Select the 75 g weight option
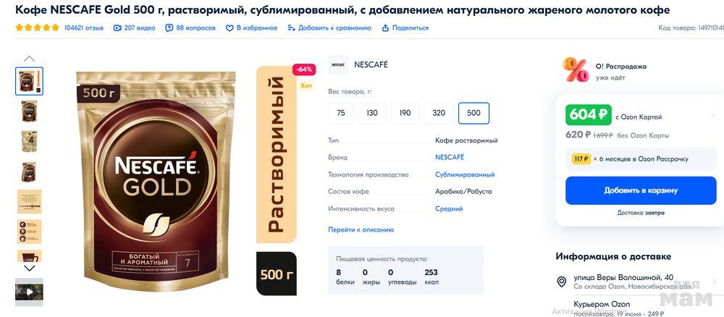 341,113
